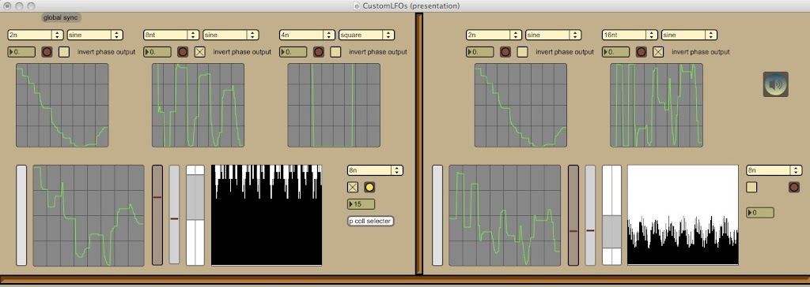The width and height of the screenshot is (810, 287).
Task: Click the white-topped multislider in the right panel
Action: coord(683,215)
